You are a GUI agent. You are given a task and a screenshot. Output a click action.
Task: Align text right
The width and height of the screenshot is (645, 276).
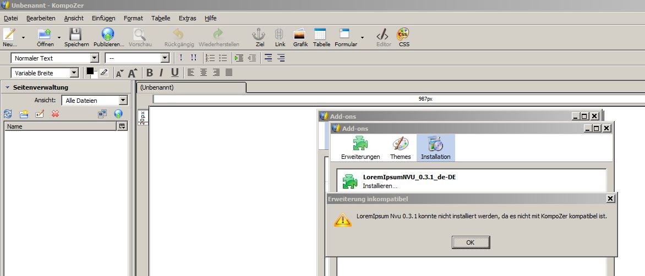(x=216, y=73)
